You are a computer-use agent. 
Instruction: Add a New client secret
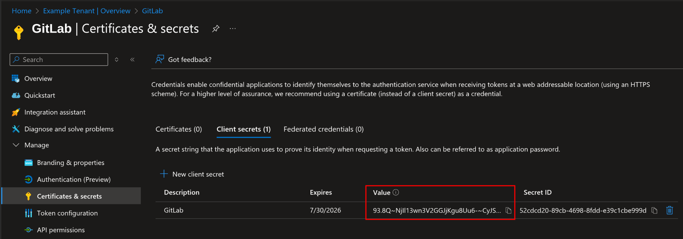tap(192, 174)
